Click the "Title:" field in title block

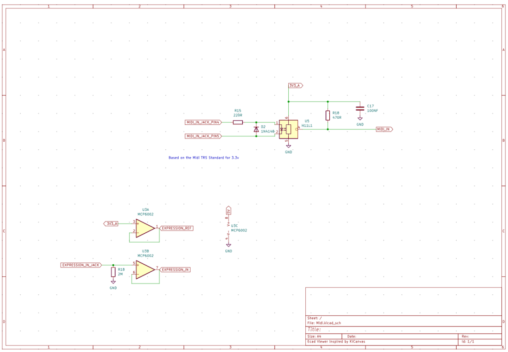coord(314,329)
